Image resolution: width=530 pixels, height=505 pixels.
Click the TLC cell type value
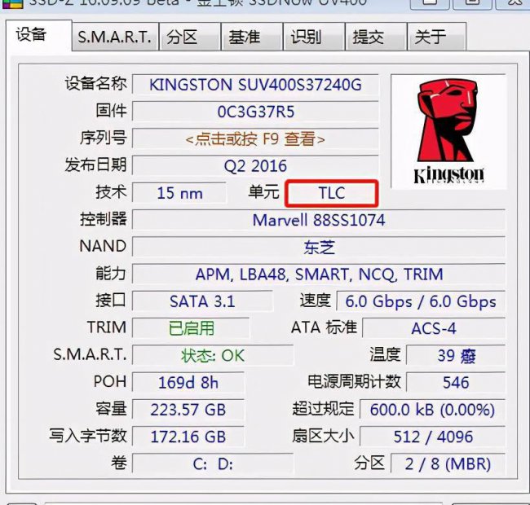pyautogui.click(x=332, y=193)
